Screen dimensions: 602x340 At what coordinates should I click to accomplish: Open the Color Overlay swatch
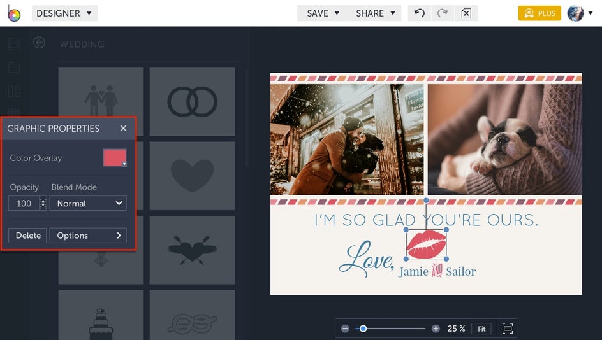click(114, 157)
